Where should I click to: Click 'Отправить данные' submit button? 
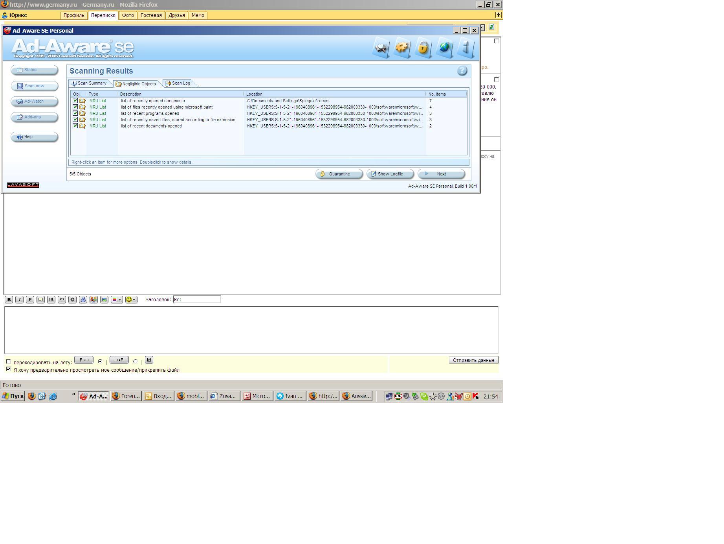tap(474, 360)
